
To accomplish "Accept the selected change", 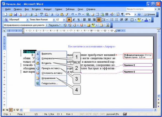I will click(75, 25).
